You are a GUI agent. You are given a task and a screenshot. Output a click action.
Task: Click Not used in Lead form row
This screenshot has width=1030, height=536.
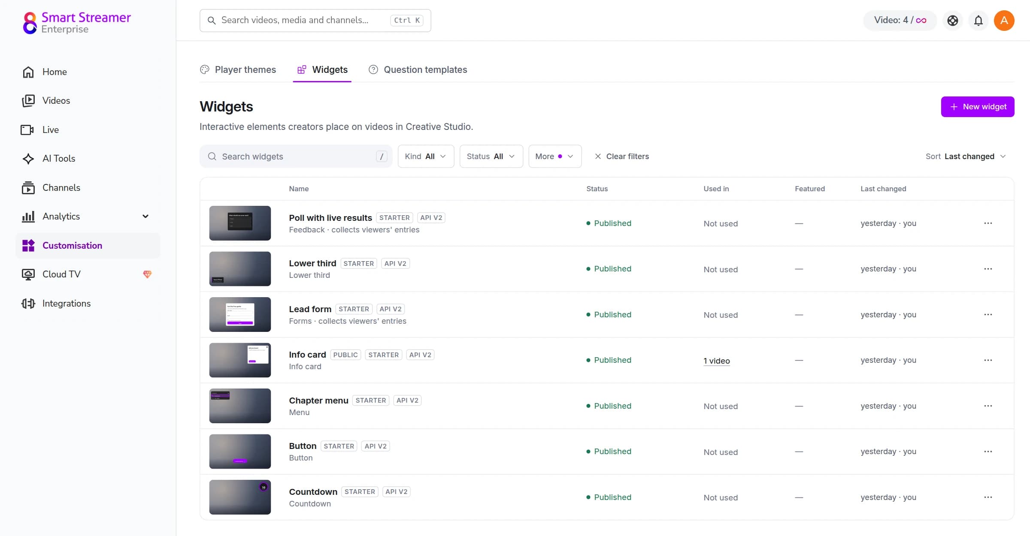tap(721, 315)
